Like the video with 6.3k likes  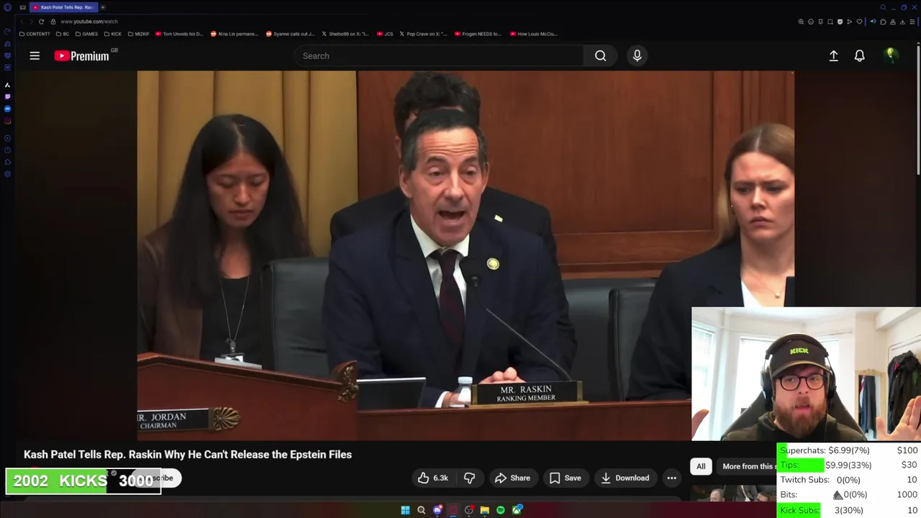click(432, 478)
